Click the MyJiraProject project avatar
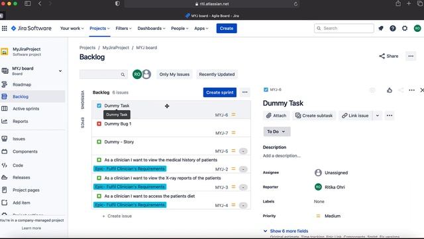This screenshot has height=239, width=424. (5, 52)
